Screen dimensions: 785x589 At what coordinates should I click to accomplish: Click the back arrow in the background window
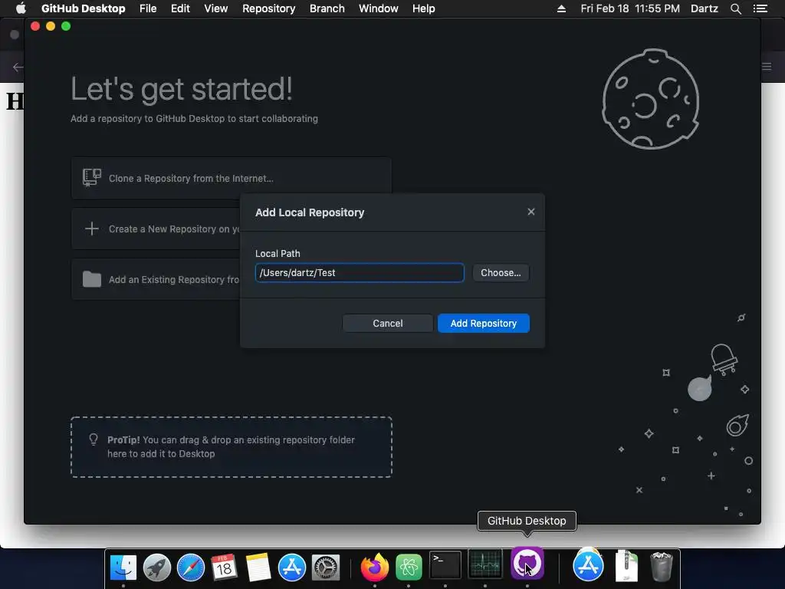(18, 67)
